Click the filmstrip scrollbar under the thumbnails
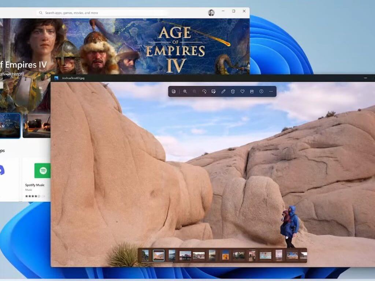Image resolution: width=375 pixels, height=281 pixels. [157, 262]
